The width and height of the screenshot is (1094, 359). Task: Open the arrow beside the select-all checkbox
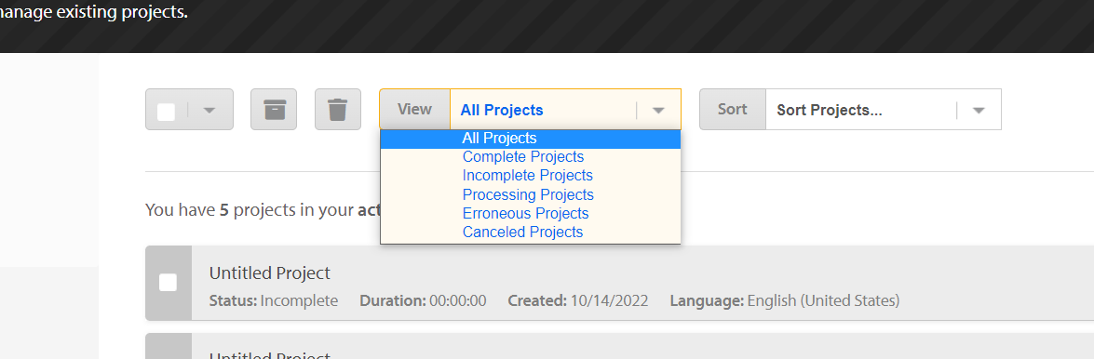(209, 110)
